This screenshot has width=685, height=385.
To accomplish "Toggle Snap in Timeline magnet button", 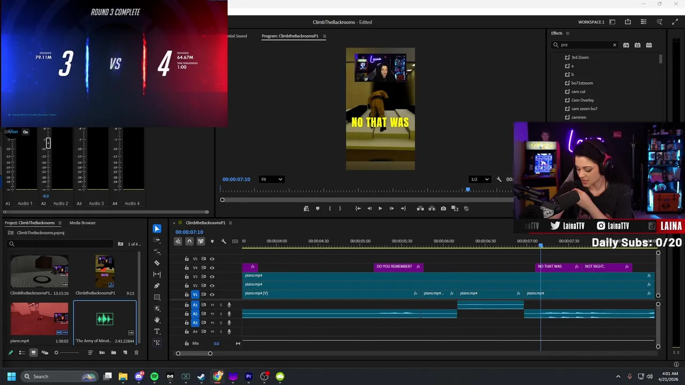I will (189, 242).
